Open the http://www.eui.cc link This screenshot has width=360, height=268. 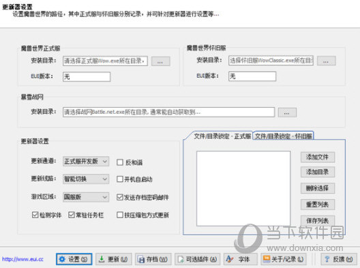point(22,259)
